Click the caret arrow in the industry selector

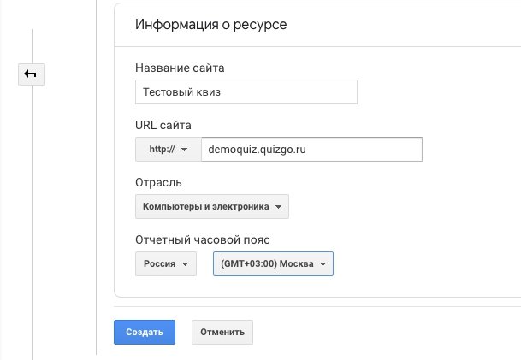[278, 207]
